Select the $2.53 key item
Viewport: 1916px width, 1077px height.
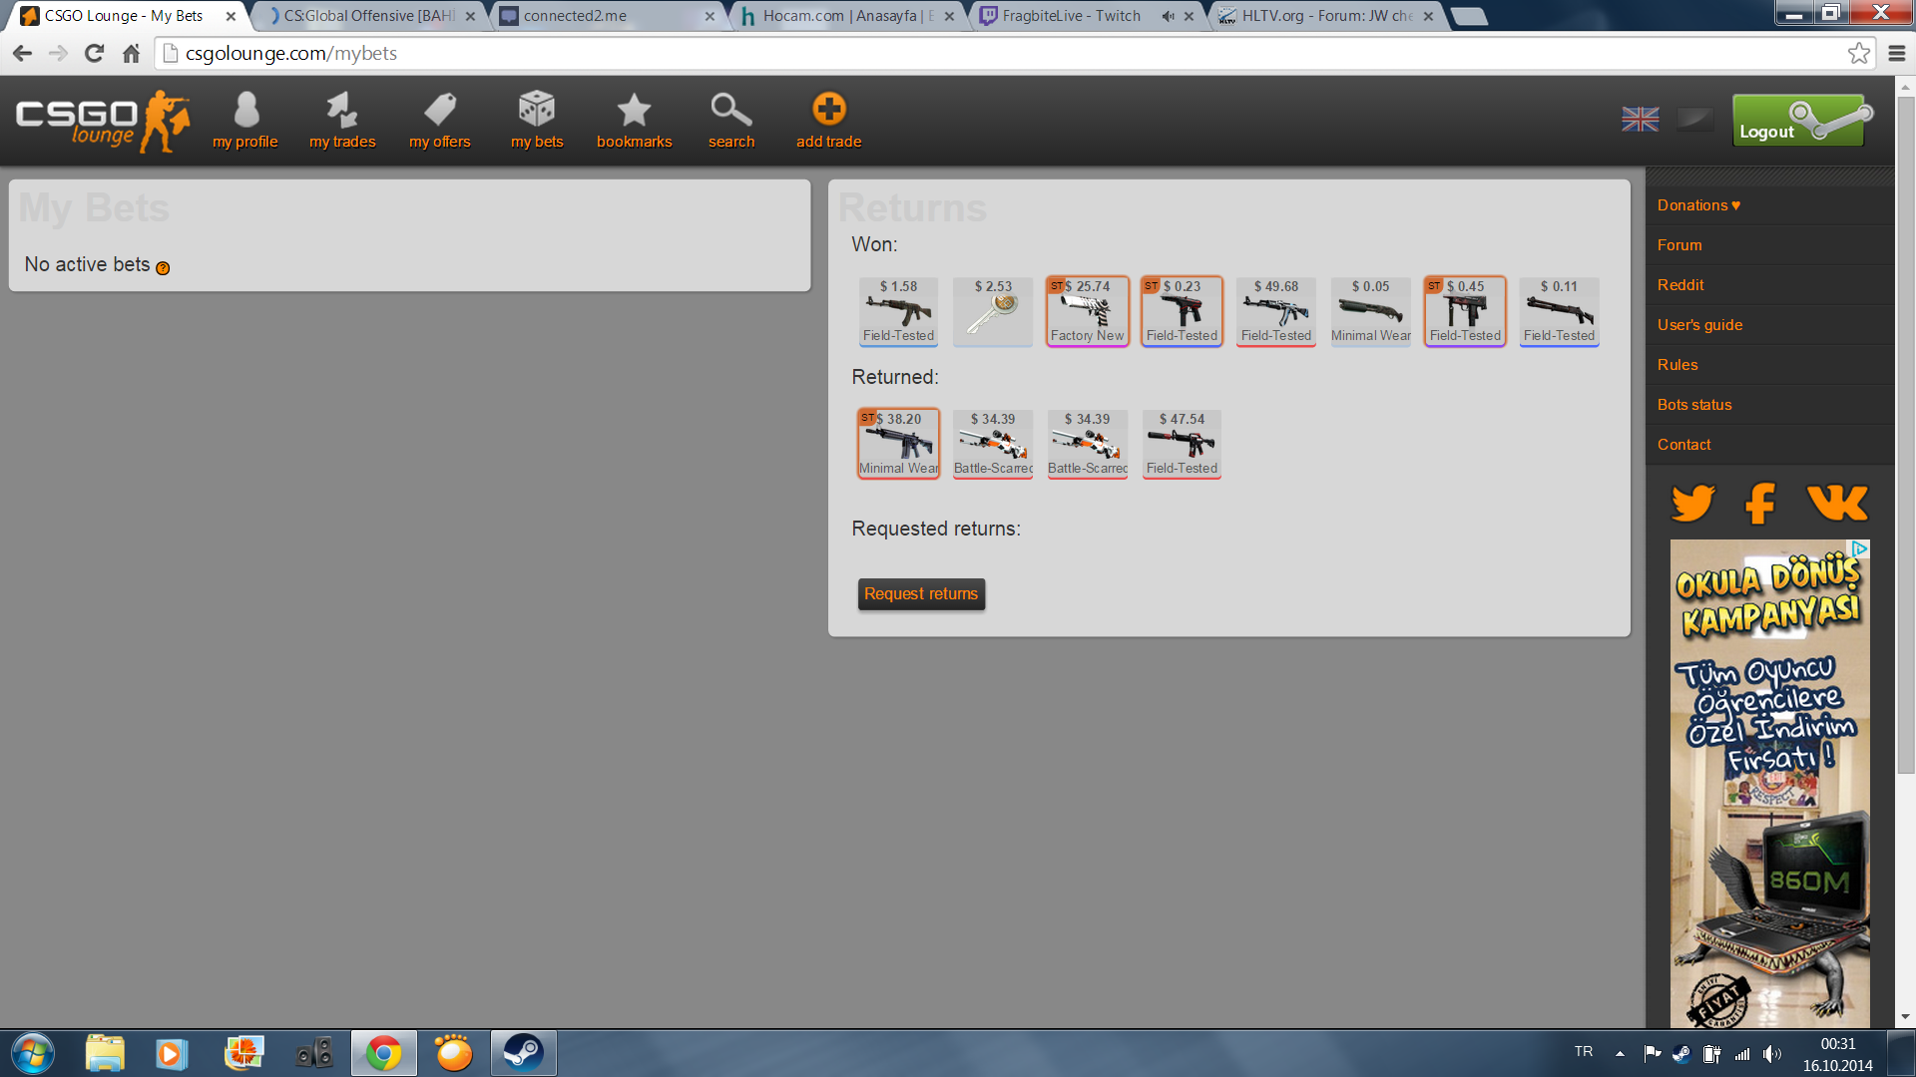pyautogui.click(x=993, y=311)
